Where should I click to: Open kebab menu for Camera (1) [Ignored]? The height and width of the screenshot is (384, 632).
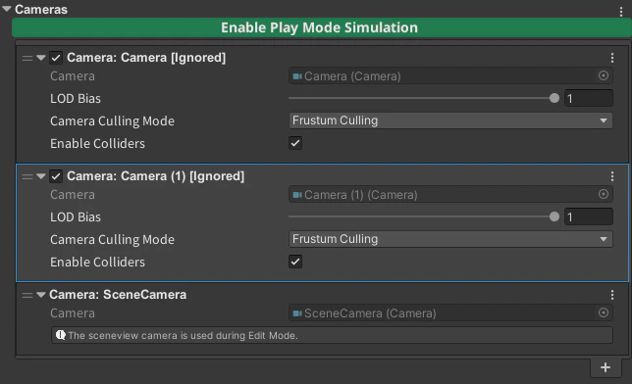point(611,176)
